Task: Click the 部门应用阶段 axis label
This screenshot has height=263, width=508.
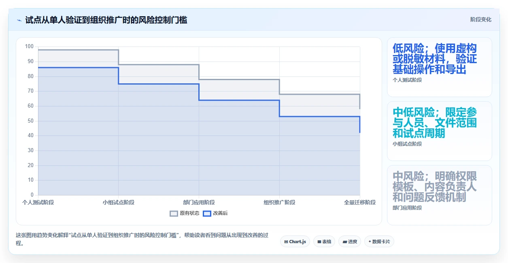Action: 199,202
